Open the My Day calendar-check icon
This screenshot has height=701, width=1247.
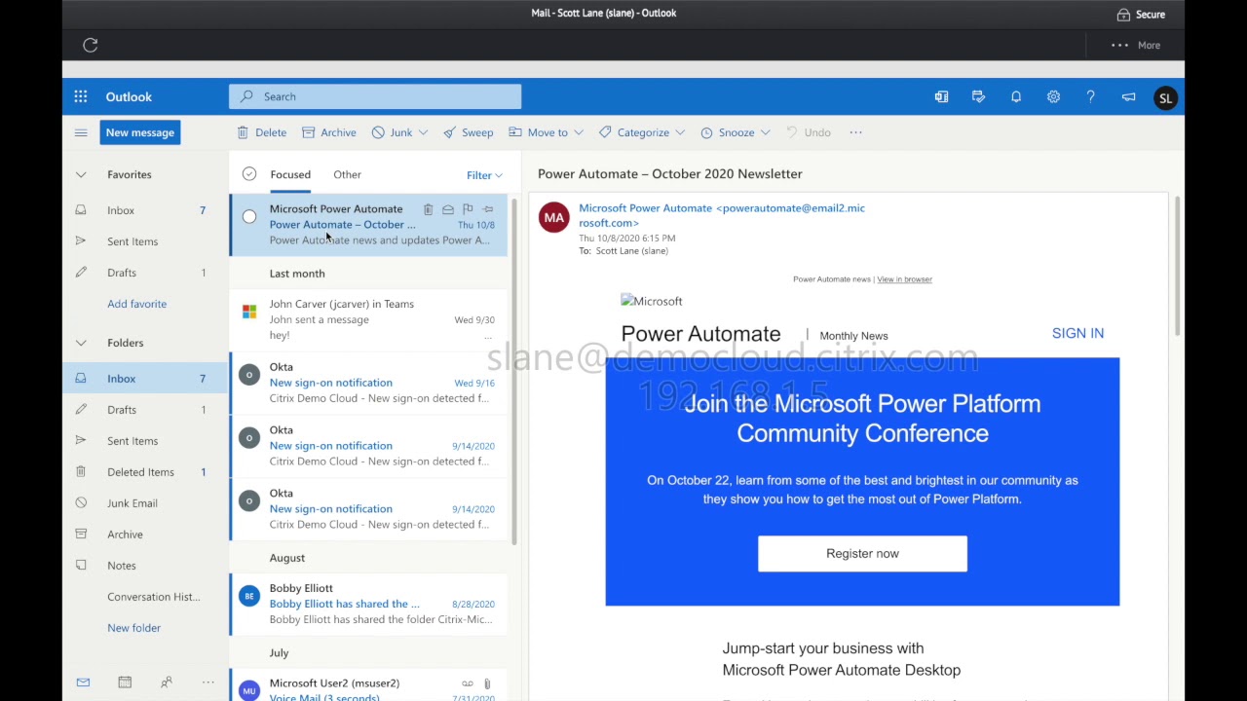(x=978, y=97)
